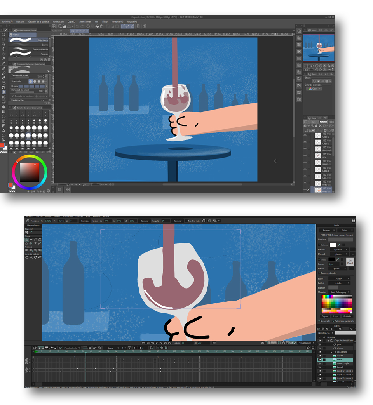373x405 pixels.
Task: Pick the eyedropper tool in the left toolbar
Action: click(x=4, y=63)
